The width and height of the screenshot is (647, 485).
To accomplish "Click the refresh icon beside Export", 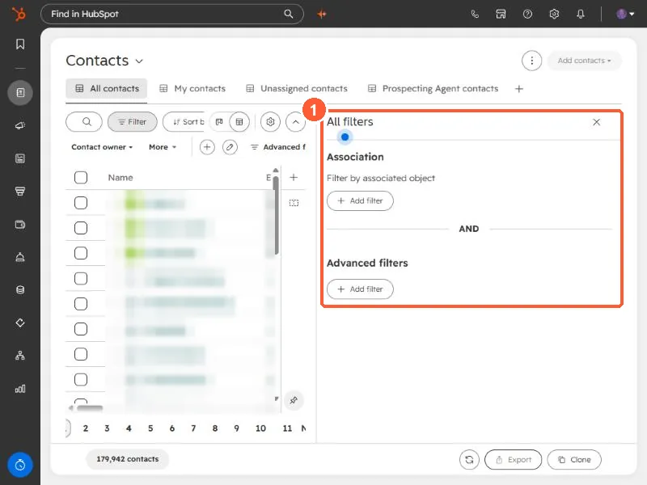I will pyautogui.click(x=469, y=459).
